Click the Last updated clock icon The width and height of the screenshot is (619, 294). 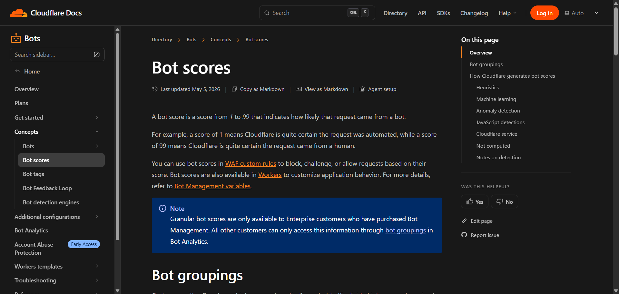pyautogui.click(x=155, y=89)
